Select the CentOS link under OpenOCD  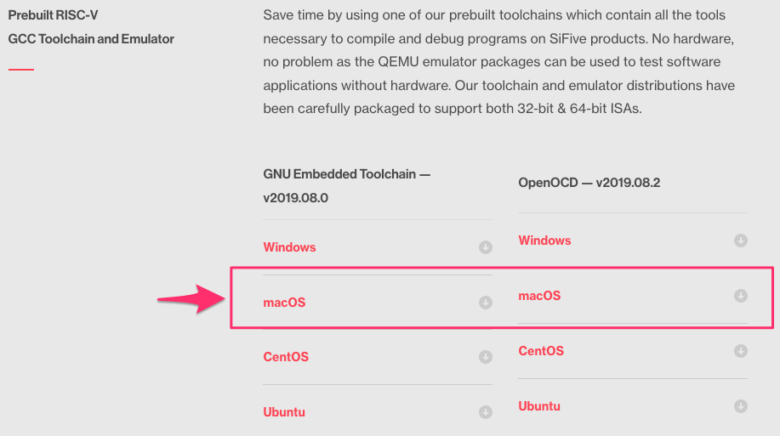pos(541,351)
